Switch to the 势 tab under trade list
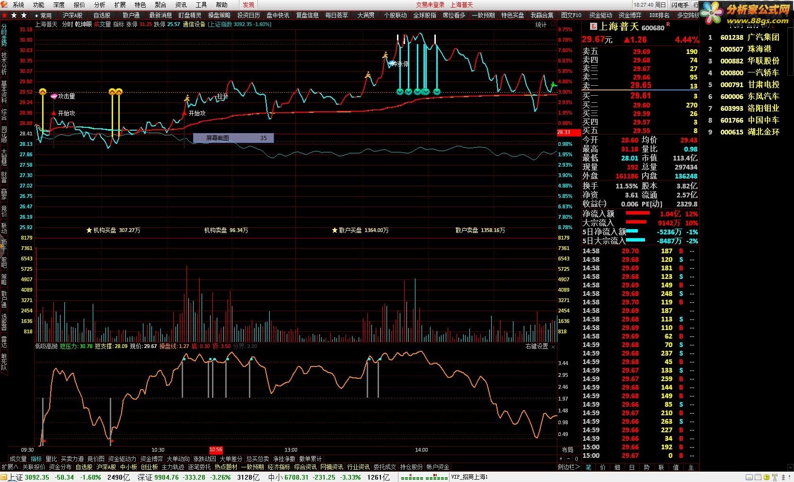Image resolution: width=794 pixels, height=482 pixels. pyautogui.click(x=646, y=467)
